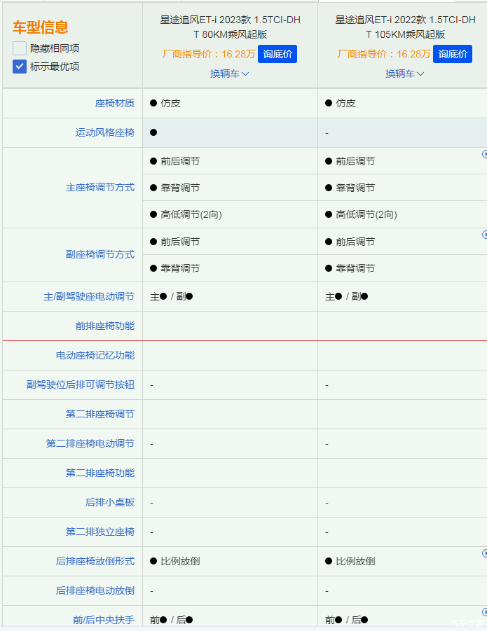
Task: Click the 副驾驶位后排可调节按钮 label
Action: (81, 384)
